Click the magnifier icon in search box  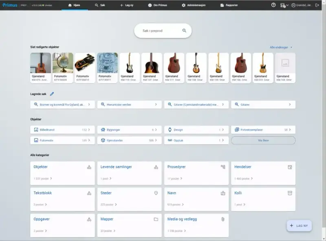(x=184, y=30)
